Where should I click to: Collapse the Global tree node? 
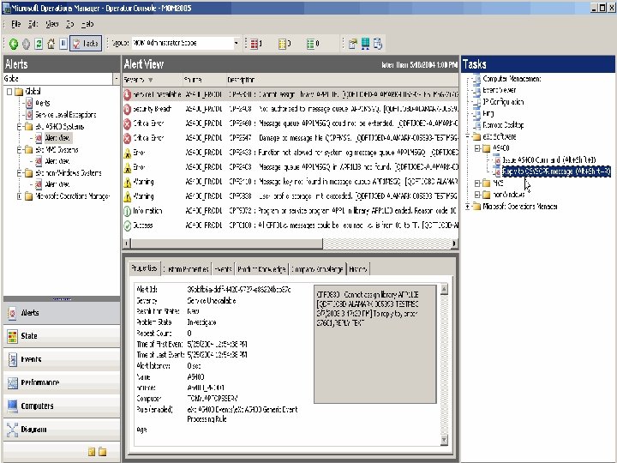tap(9, 92)
